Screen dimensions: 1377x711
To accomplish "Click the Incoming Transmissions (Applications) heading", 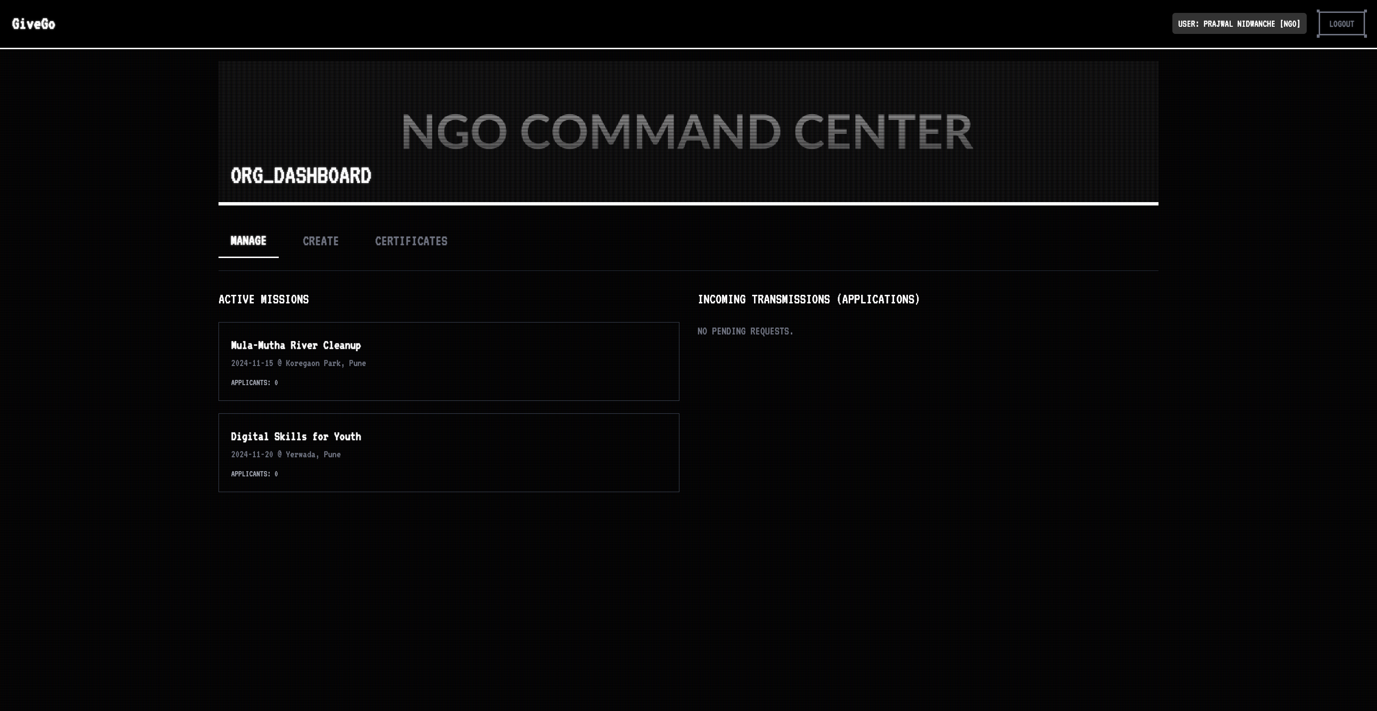I will (808, 299).
